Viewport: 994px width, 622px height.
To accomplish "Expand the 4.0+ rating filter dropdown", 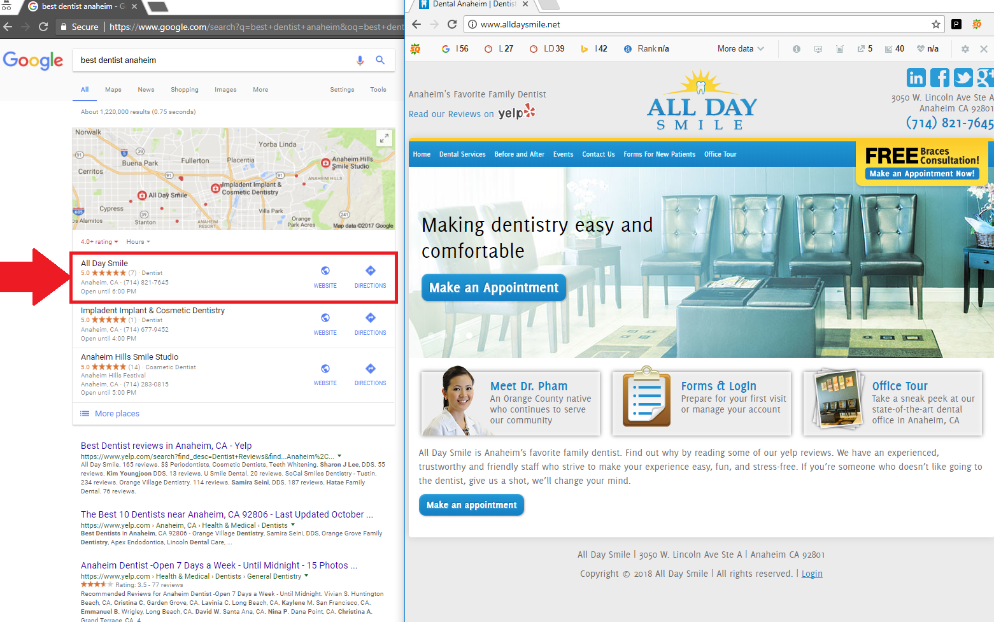I will pos(99,242).
